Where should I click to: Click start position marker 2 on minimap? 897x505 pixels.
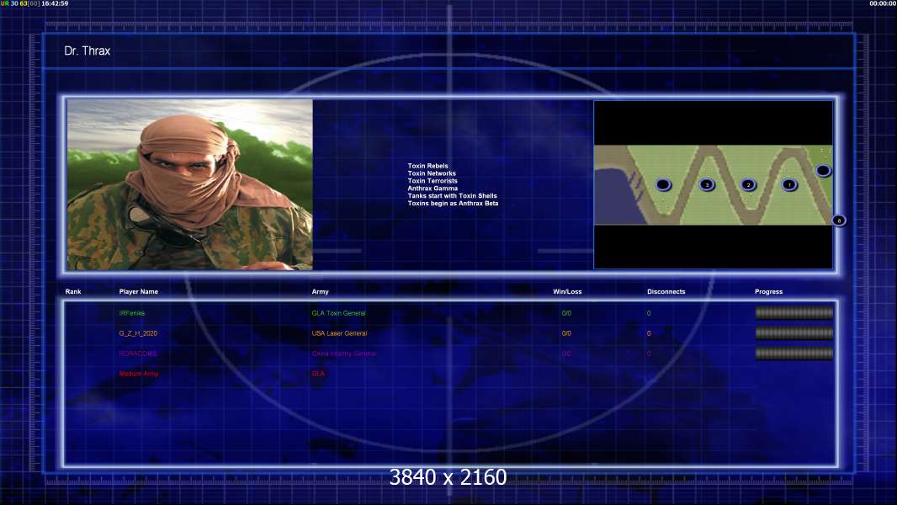[x=748, y=184]
